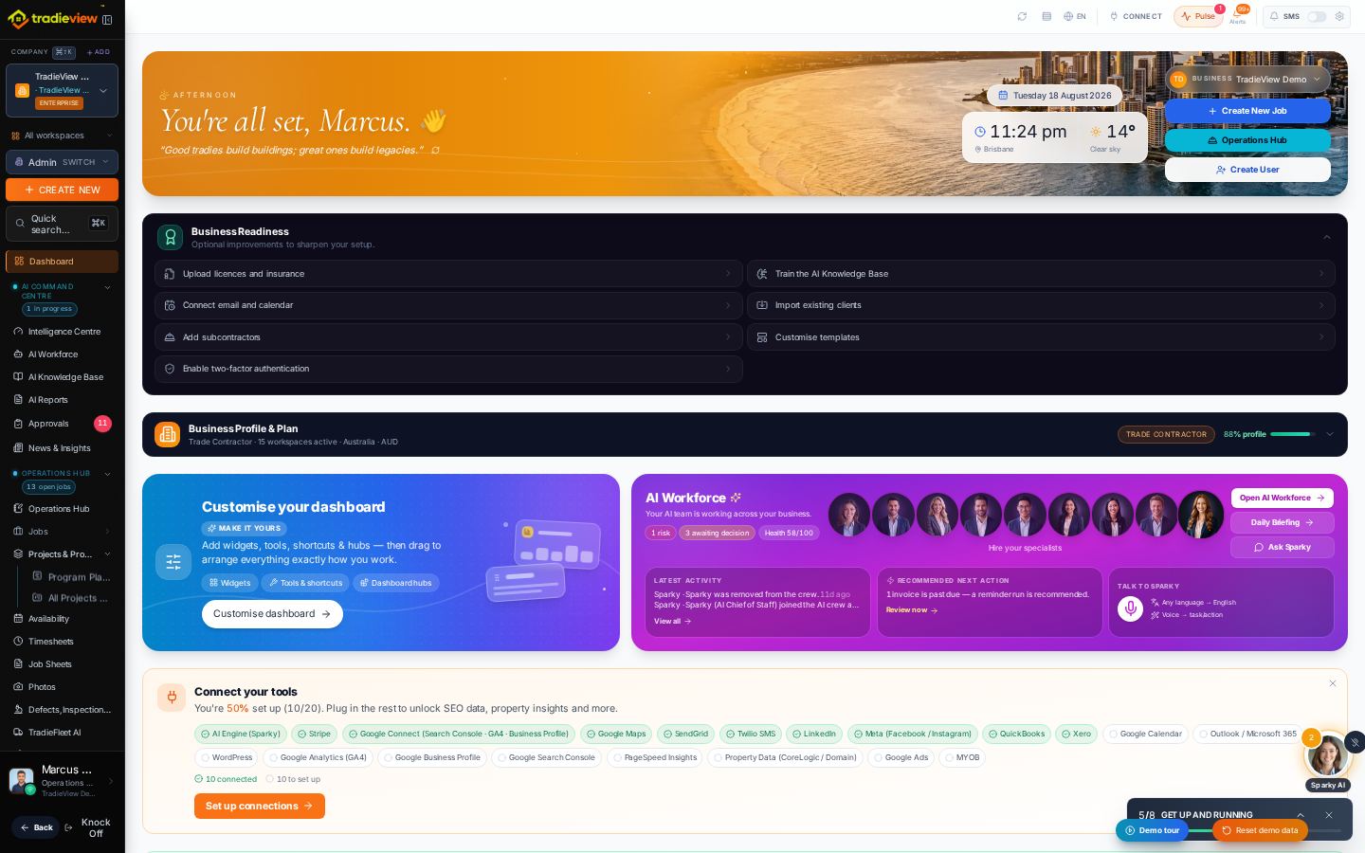
Task: Collapse the AI Command Centre section
Action: [107, 287]
